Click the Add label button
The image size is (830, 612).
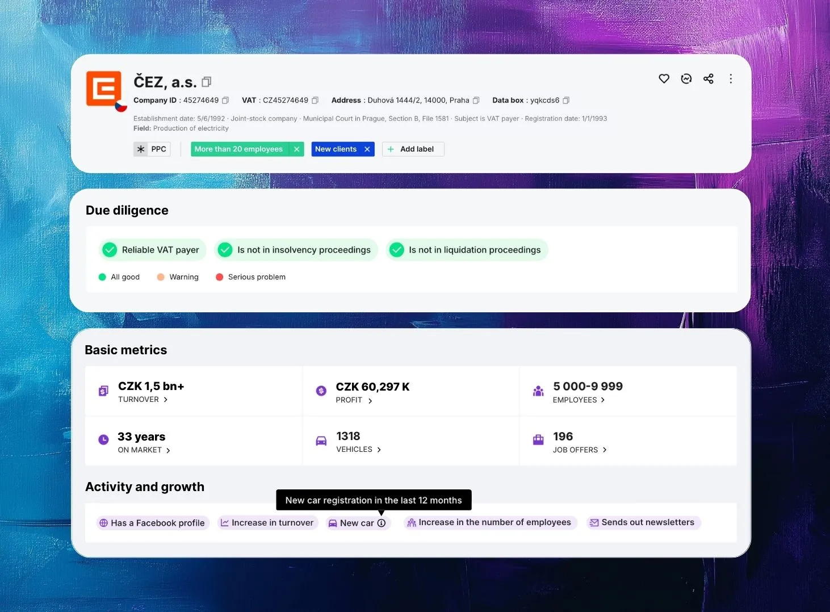click(413, 149)
